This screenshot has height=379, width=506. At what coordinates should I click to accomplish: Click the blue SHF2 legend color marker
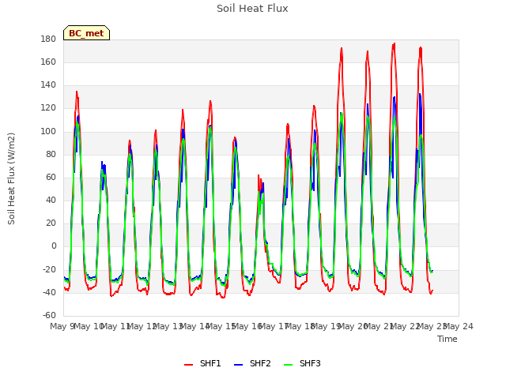pyautogui.click(x=238, y=365)
